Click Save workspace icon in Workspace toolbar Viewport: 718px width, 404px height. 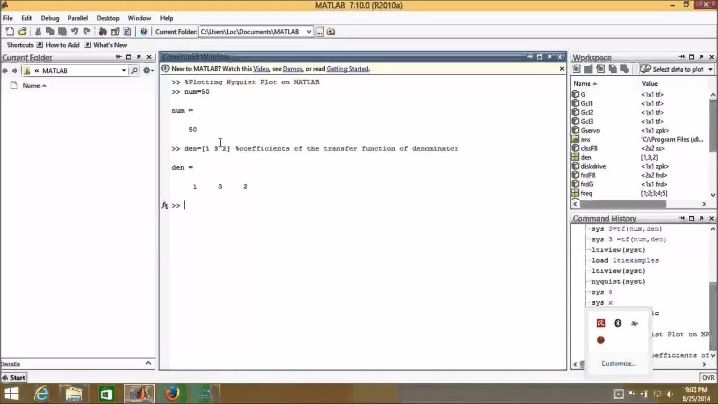(613, 69)
